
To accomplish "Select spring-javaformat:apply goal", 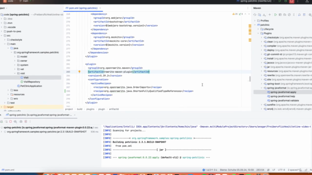I will click(283, 92).
